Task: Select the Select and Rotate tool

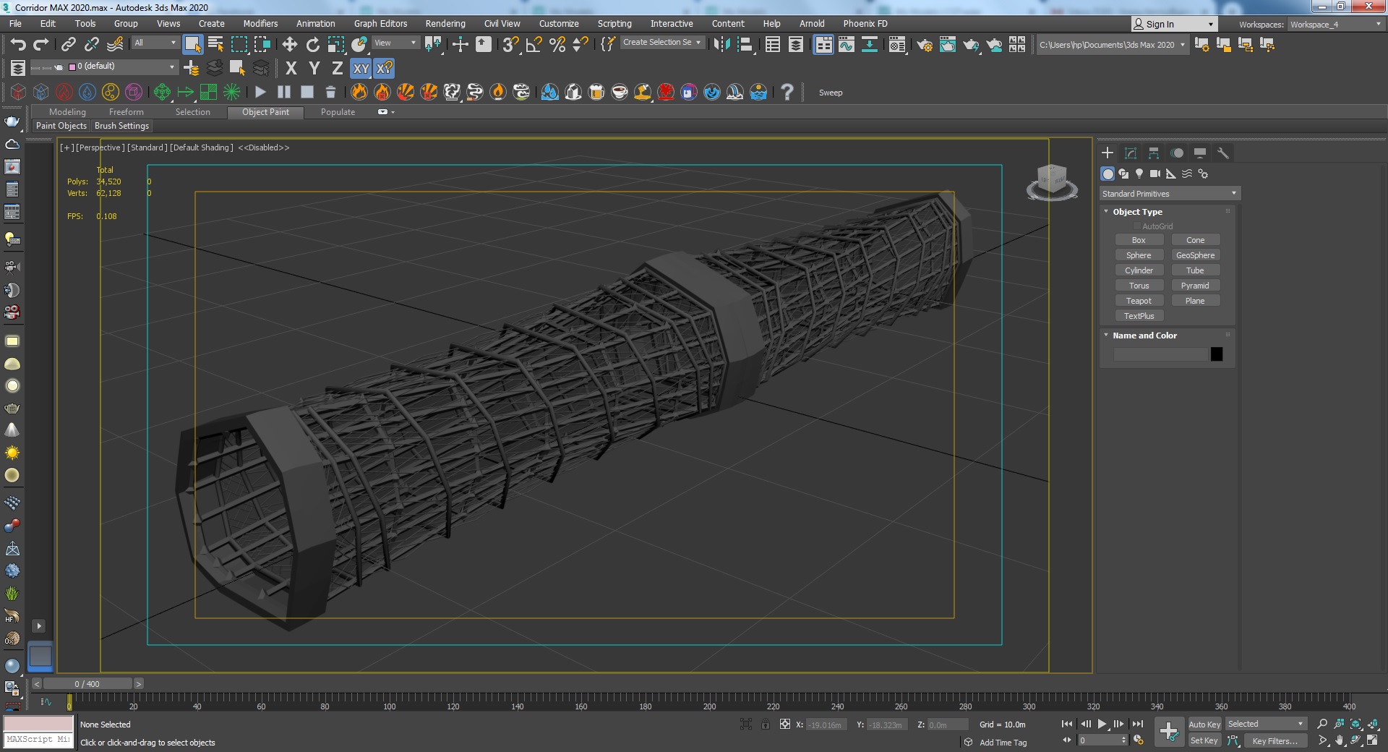Action: tap(312, 45)
